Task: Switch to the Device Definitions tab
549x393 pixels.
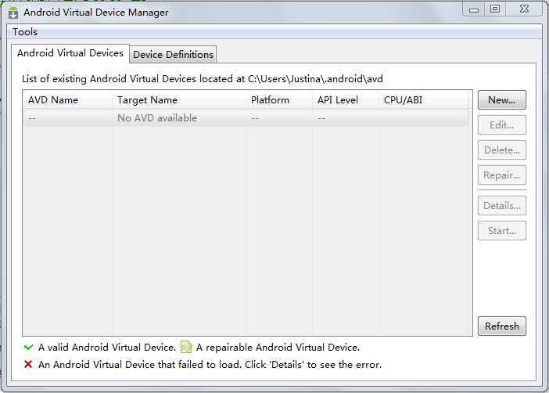Action: point(173,55)
